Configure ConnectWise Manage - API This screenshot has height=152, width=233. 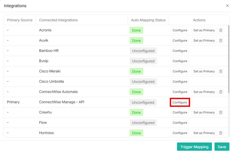pos(180,102)
